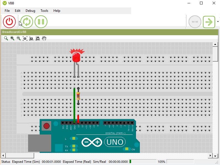
Task: Click the Arduino ON indicator LED
Action: pos(127,149)
